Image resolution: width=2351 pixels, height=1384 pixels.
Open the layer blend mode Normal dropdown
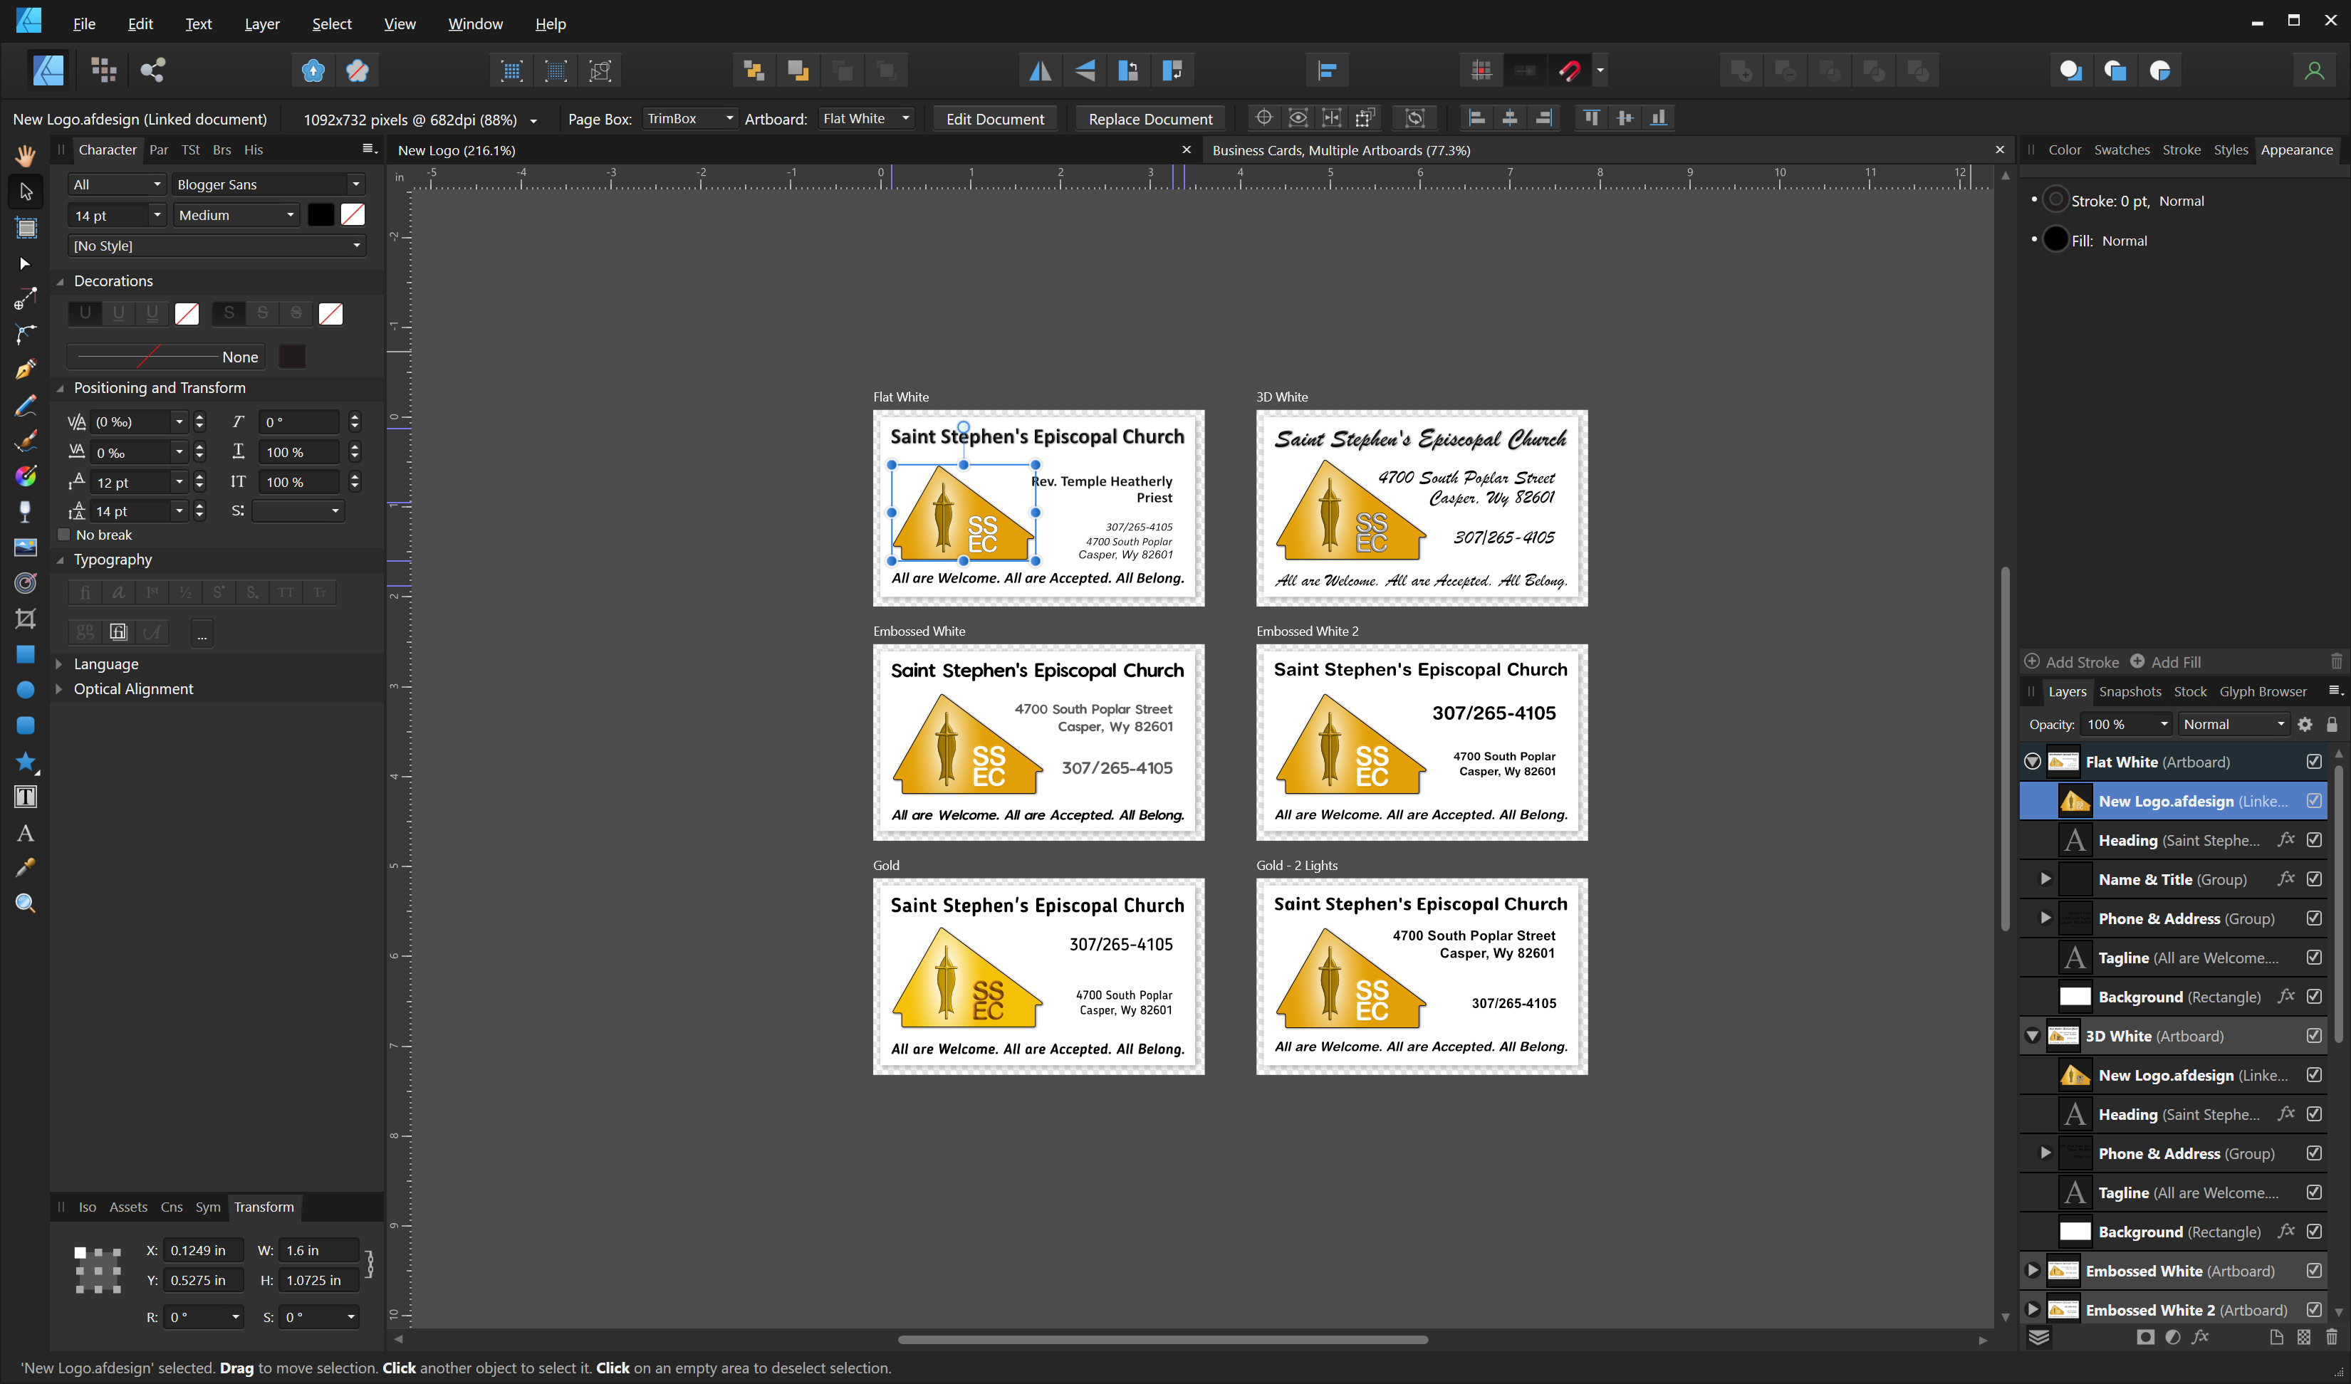(2233, 724)
